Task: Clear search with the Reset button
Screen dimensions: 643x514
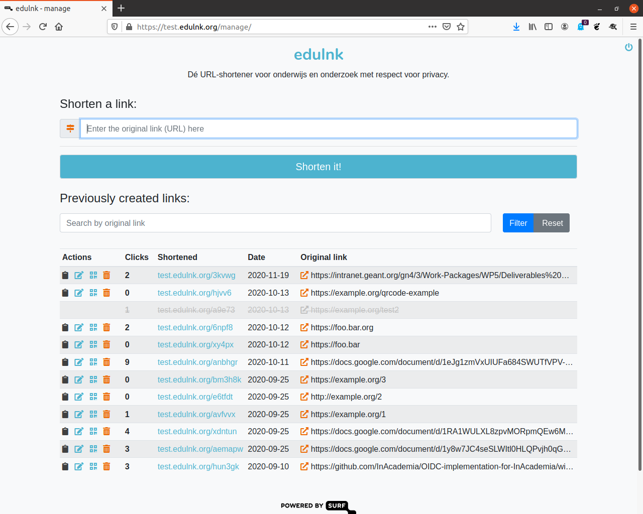Action: [552, 223]
